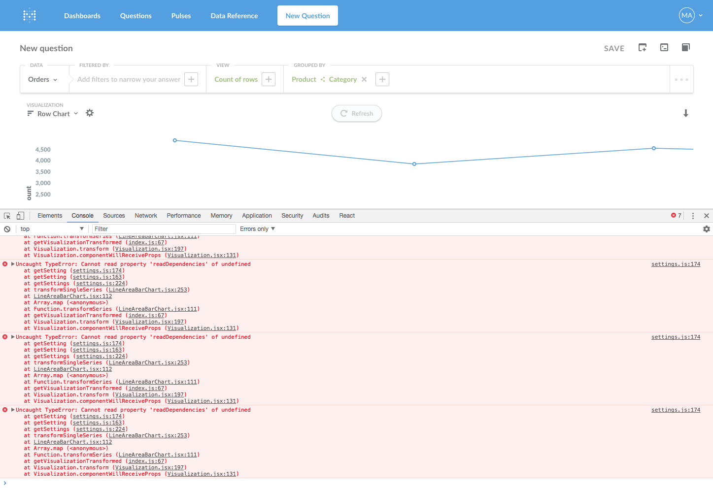This screenshot has height=488, width=713.
Task: Click the Product Category grouping
Action: (x=324, y=79)
